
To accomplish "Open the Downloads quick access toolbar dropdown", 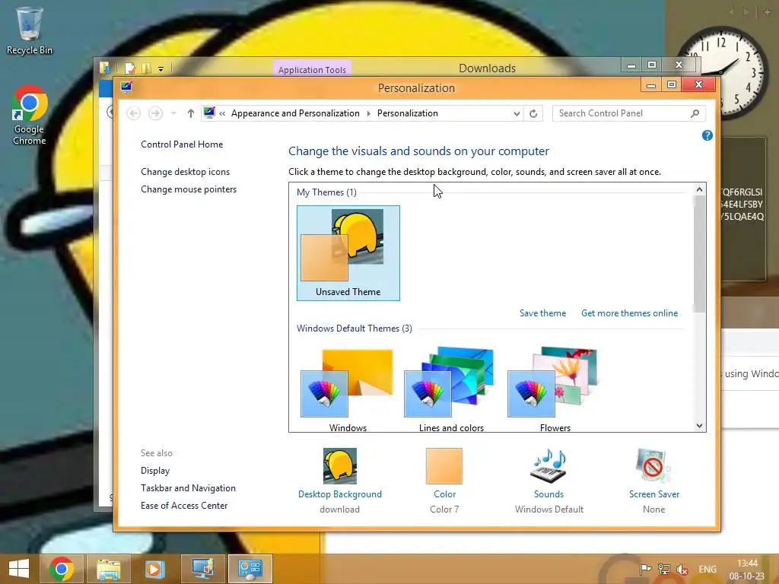I will pyautogui.click(x=161, y=69).
